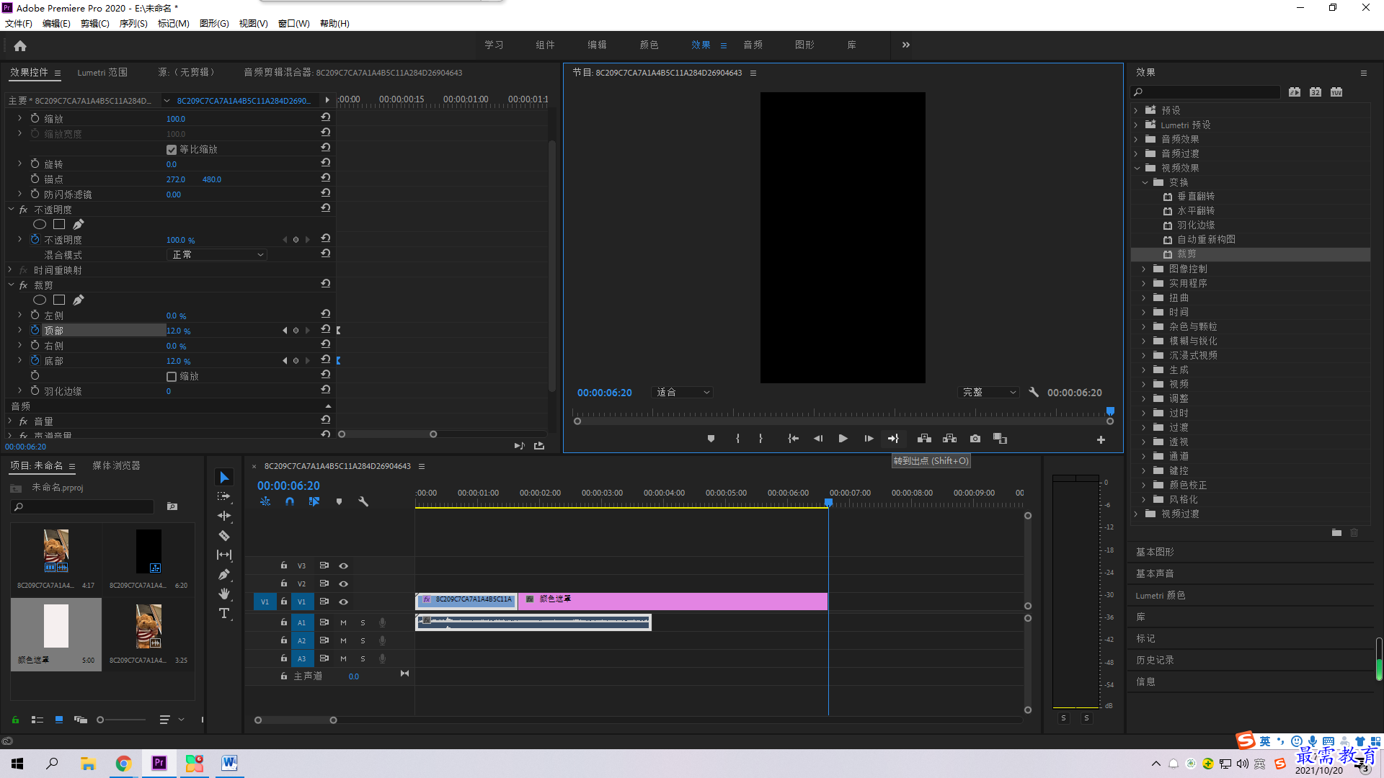Open the Essential Graphics panel
The height and width of the screenshot is (778, 1384).
(1155, 552)
